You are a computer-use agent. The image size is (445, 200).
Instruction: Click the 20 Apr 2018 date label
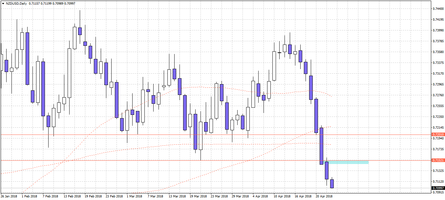click(324, 196)
